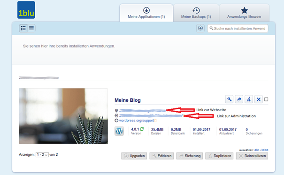The width and height of the screenshot is (284, 175).
Task: Open wordpress.org/support link
Action: [137, 121]
